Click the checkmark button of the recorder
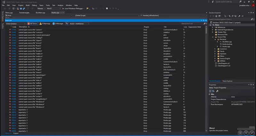 click(x=252, y=133)
